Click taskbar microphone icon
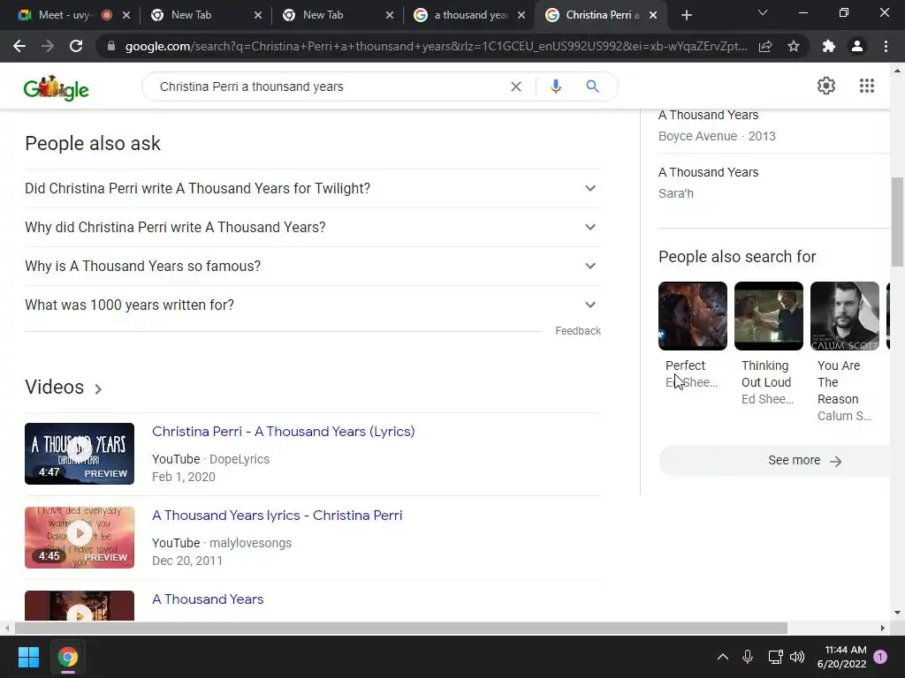This screenshot has width=905, height=678. [748, 657]
